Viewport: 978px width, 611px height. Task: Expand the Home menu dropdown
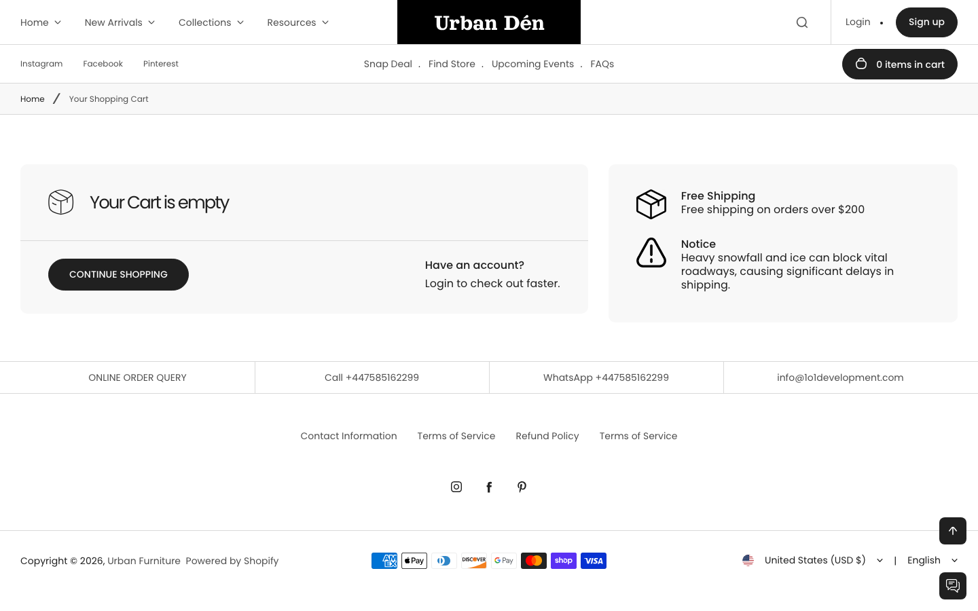[41, 22]
